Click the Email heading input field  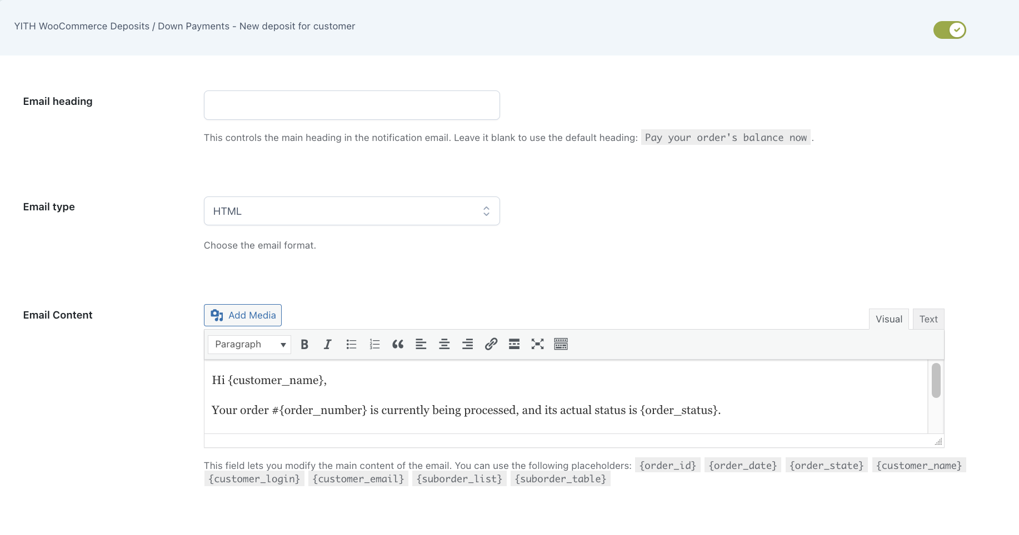point(352,105)
